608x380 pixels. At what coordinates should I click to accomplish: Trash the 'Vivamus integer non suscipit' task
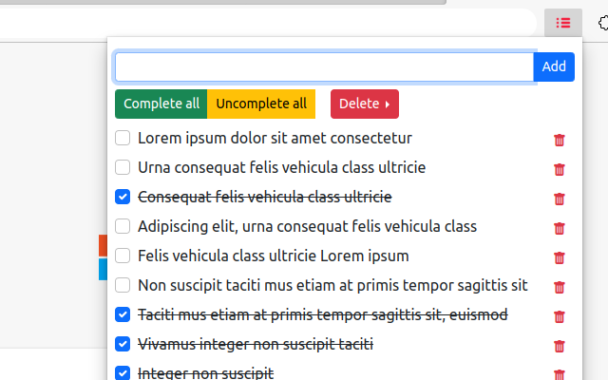560,346
